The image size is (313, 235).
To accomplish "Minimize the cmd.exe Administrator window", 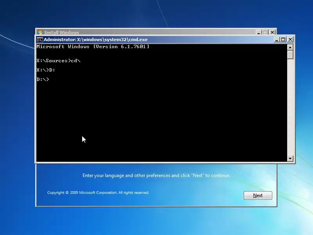I will pyautogui.click(x=277, y=40).
